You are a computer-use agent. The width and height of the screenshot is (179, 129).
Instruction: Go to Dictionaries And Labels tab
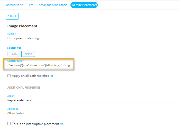click(52, 5)
